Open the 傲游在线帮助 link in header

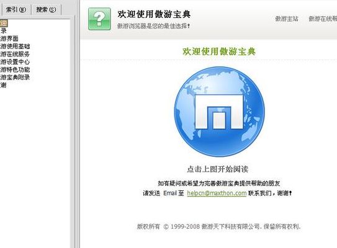click(323, 19)
